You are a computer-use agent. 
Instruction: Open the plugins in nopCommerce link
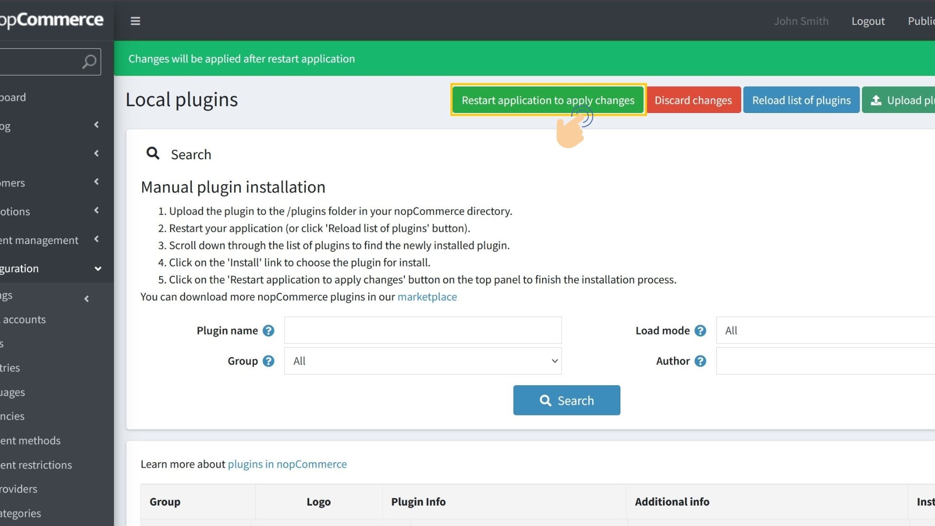287,464
